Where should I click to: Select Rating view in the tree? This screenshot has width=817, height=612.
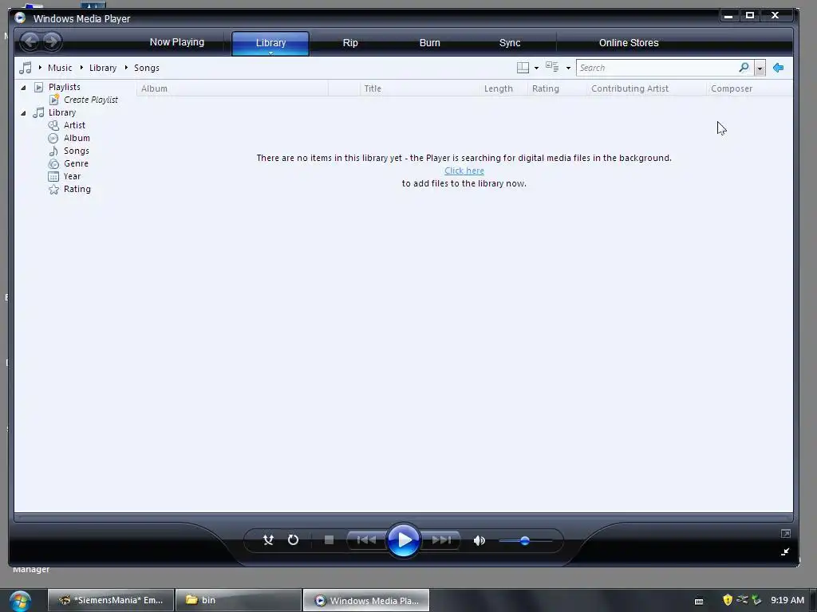pos(77,189)
